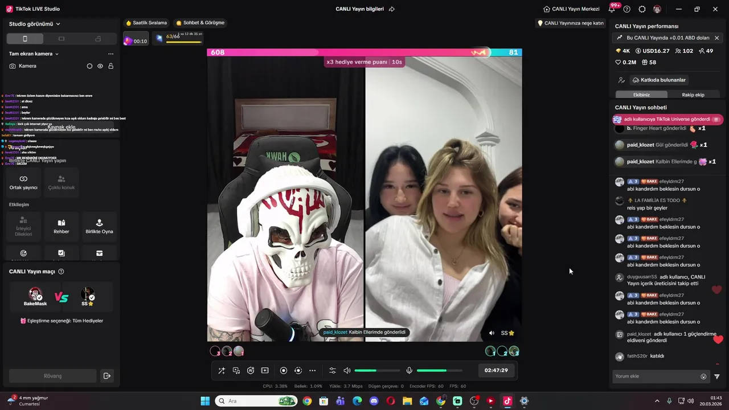The image size is (729, 410).
Task: Mute the speaker output icon
Action: coord(347,371)
